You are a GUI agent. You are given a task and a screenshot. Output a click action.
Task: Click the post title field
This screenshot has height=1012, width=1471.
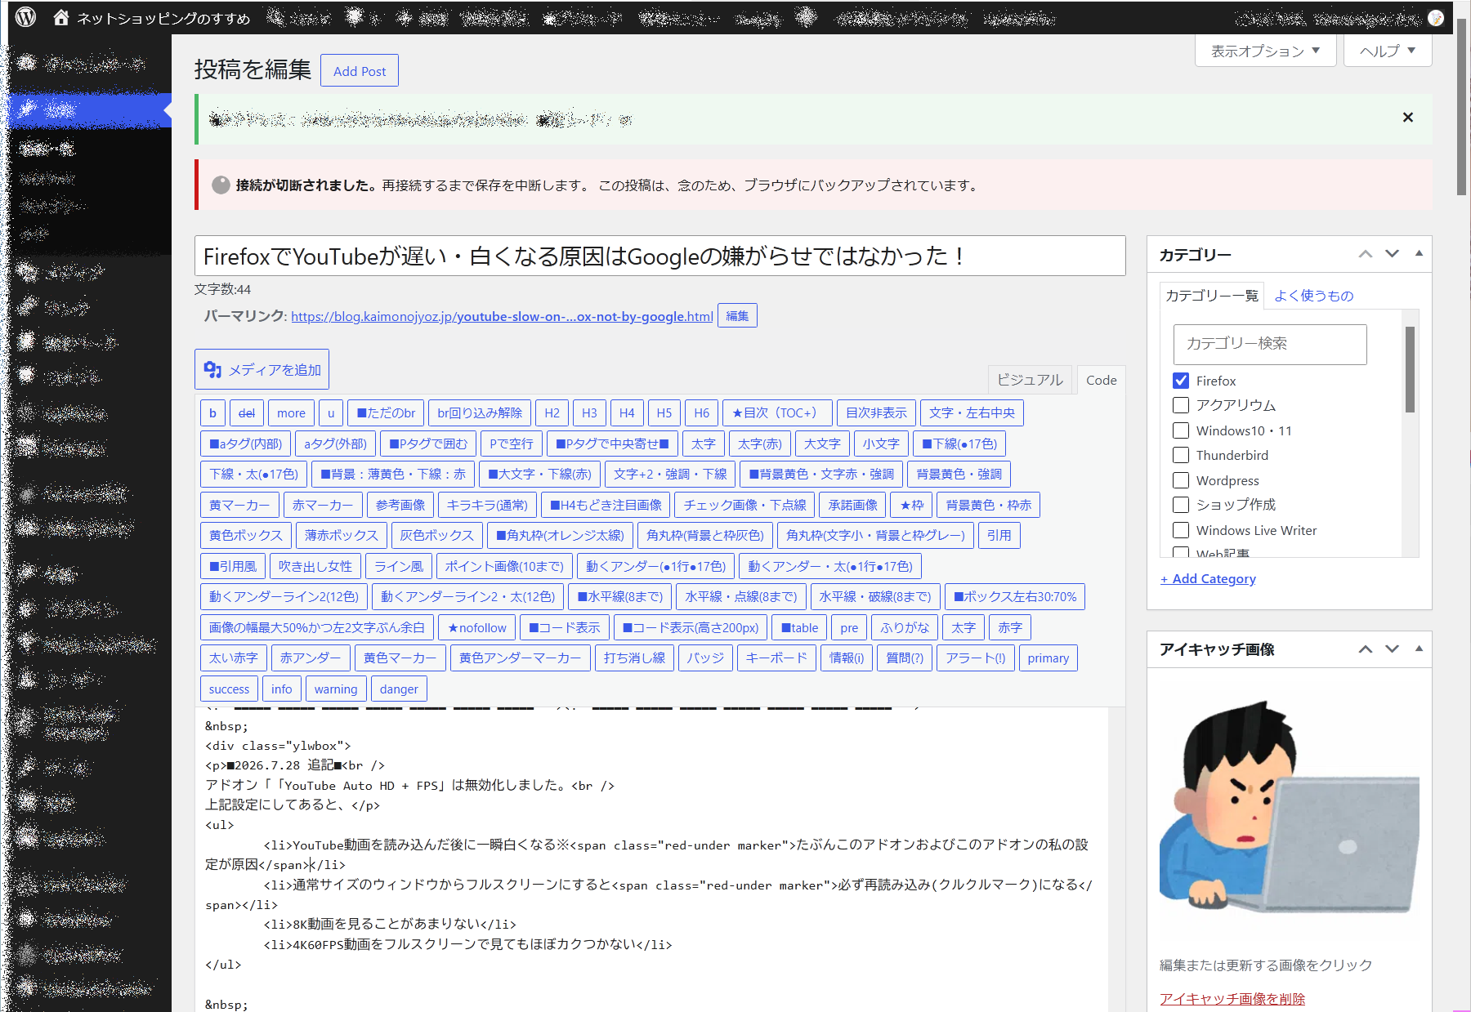pyautogui.click(x=659, y=256)
